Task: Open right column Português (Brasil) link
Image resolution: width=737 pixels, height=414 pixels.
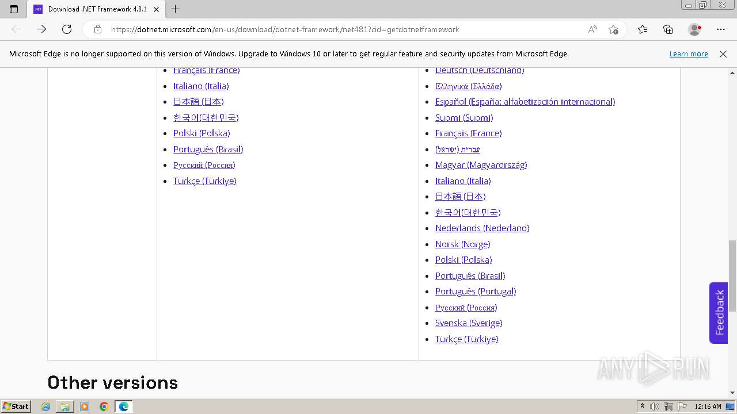Action: click(x=470, y=275)
